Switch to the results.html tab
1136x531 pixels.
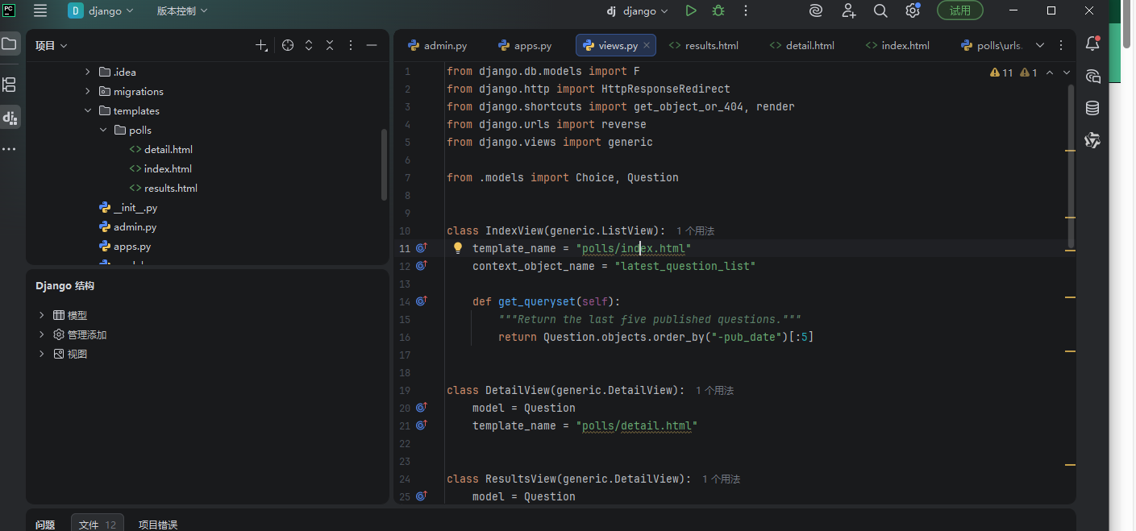click(703, 45)
